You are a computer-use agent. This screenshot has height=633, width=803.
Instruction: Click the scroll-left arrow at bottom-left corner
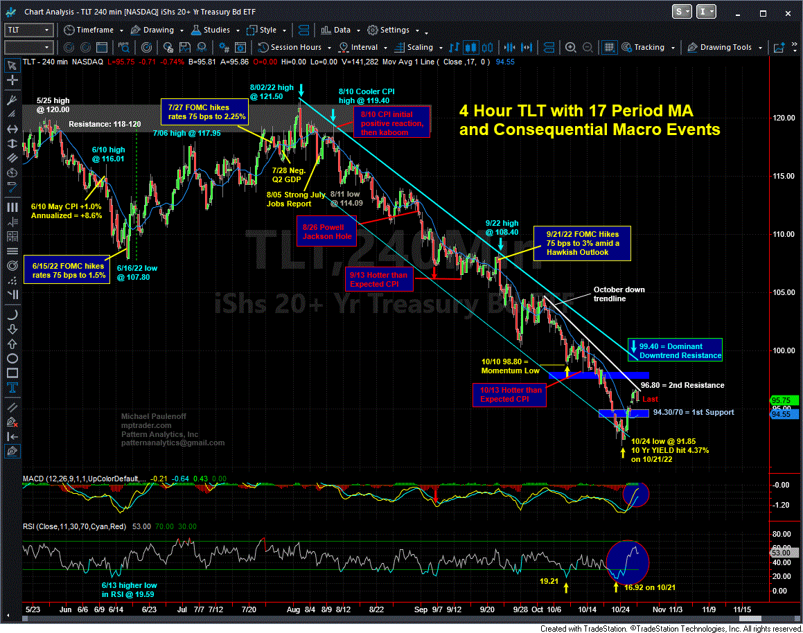[8, 615]
